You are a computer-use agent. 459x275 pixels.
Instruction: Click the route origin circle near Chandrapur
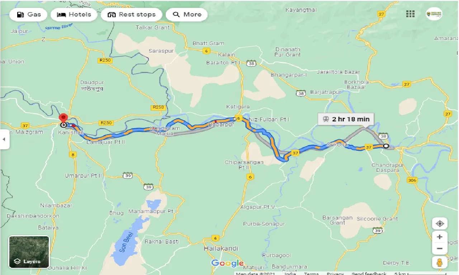tap(386, 146)
